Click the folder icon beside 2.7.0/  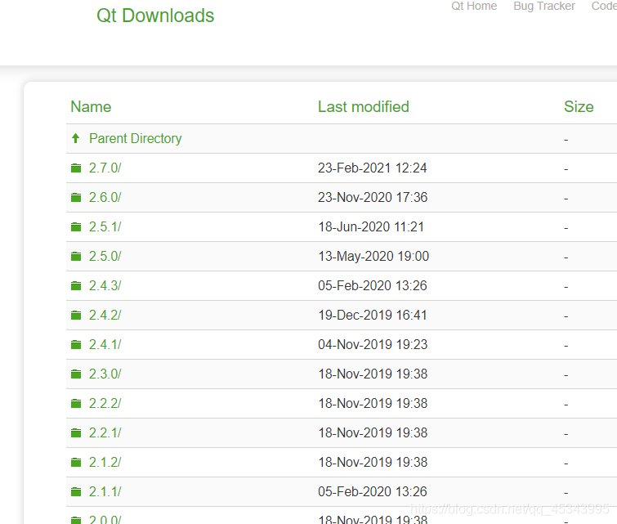(x=76, y=168)
